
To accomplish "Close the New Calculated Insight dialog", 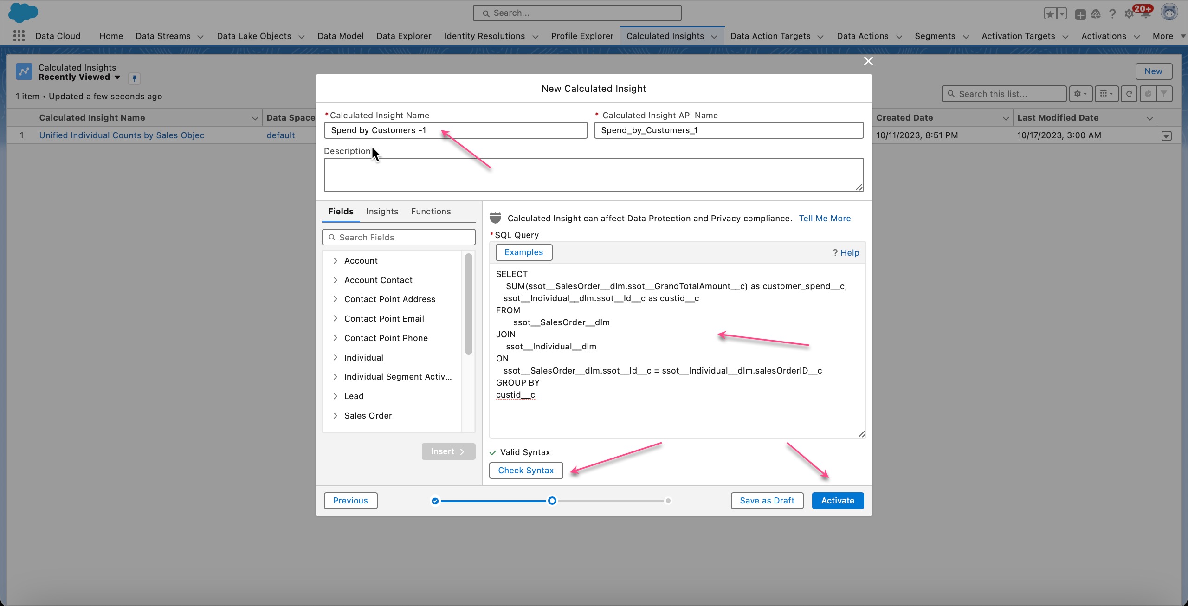I will [x=868, y=61].
